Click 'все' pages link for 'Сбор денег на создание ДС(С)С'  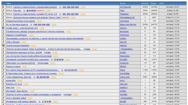click(x=47, y=63)
